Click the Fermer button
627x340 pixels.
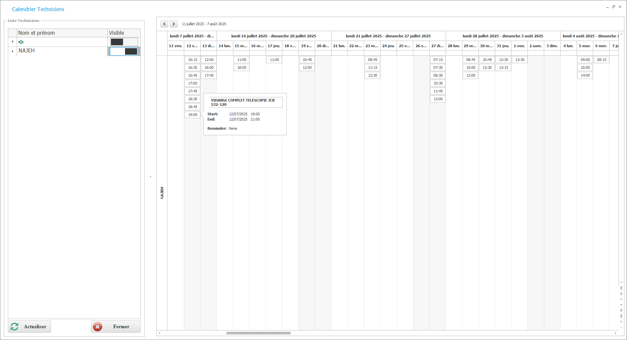coord(116,327)
